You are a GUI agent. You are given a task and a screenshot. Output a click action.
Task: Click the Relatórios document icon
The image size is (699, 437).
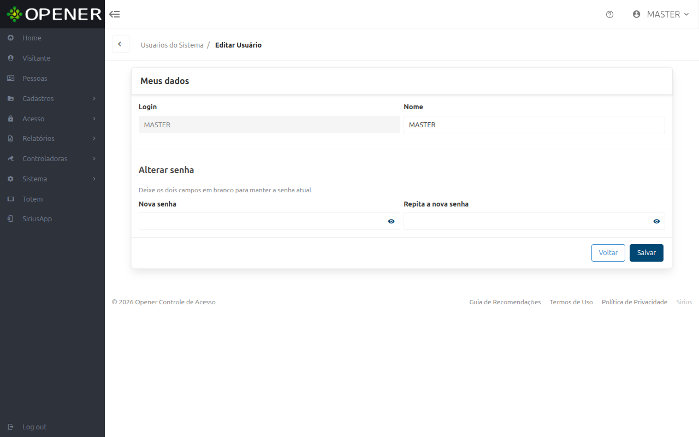point(10,139)
